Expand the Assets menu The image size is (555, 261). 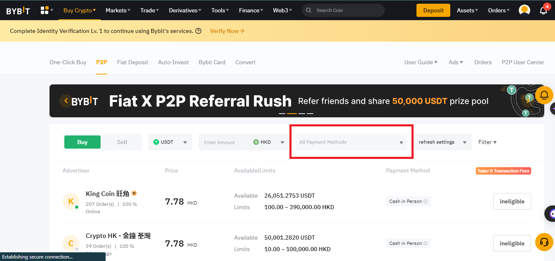[x=468, y=10]
